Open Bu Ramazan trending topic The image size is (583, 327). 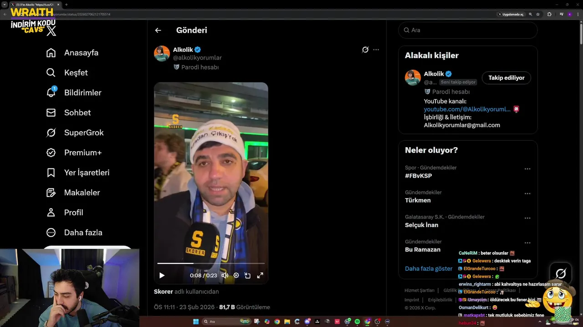point(423,249)
